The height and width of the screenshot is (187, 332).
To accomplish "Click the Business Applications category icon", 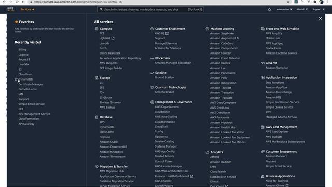I will tap(262, 176).
